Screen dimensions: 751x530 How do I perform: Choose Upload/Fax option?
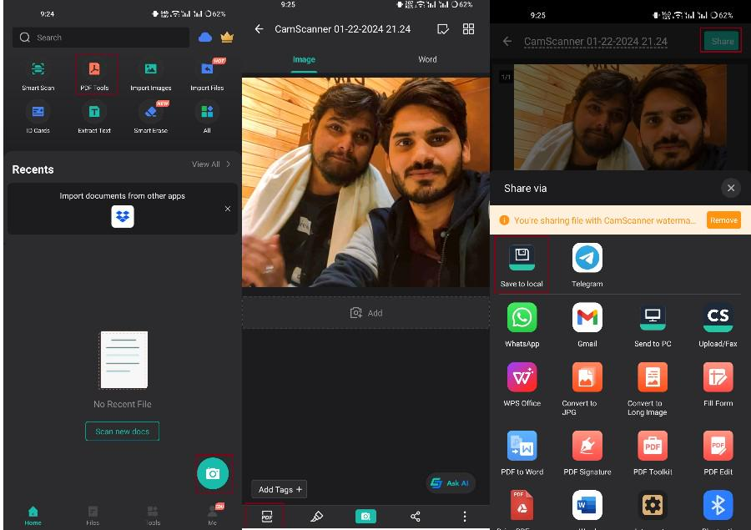point(718,325)
